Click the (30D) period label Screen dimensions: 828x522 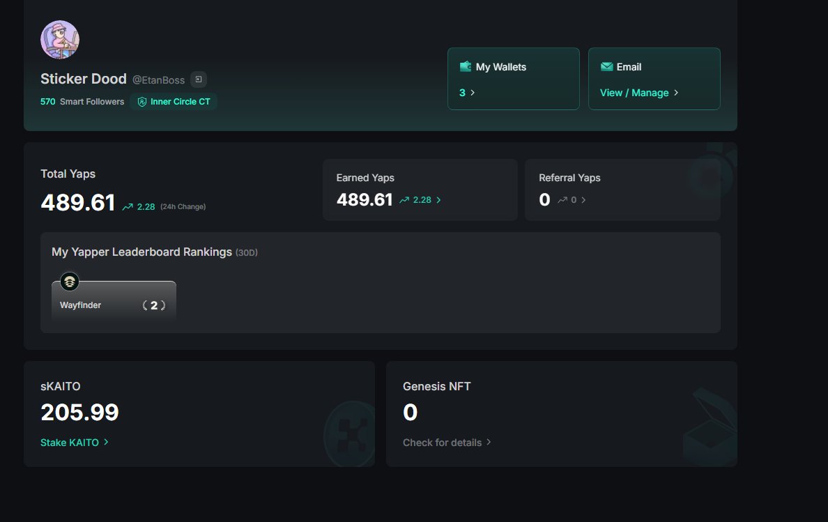[247, 253]
